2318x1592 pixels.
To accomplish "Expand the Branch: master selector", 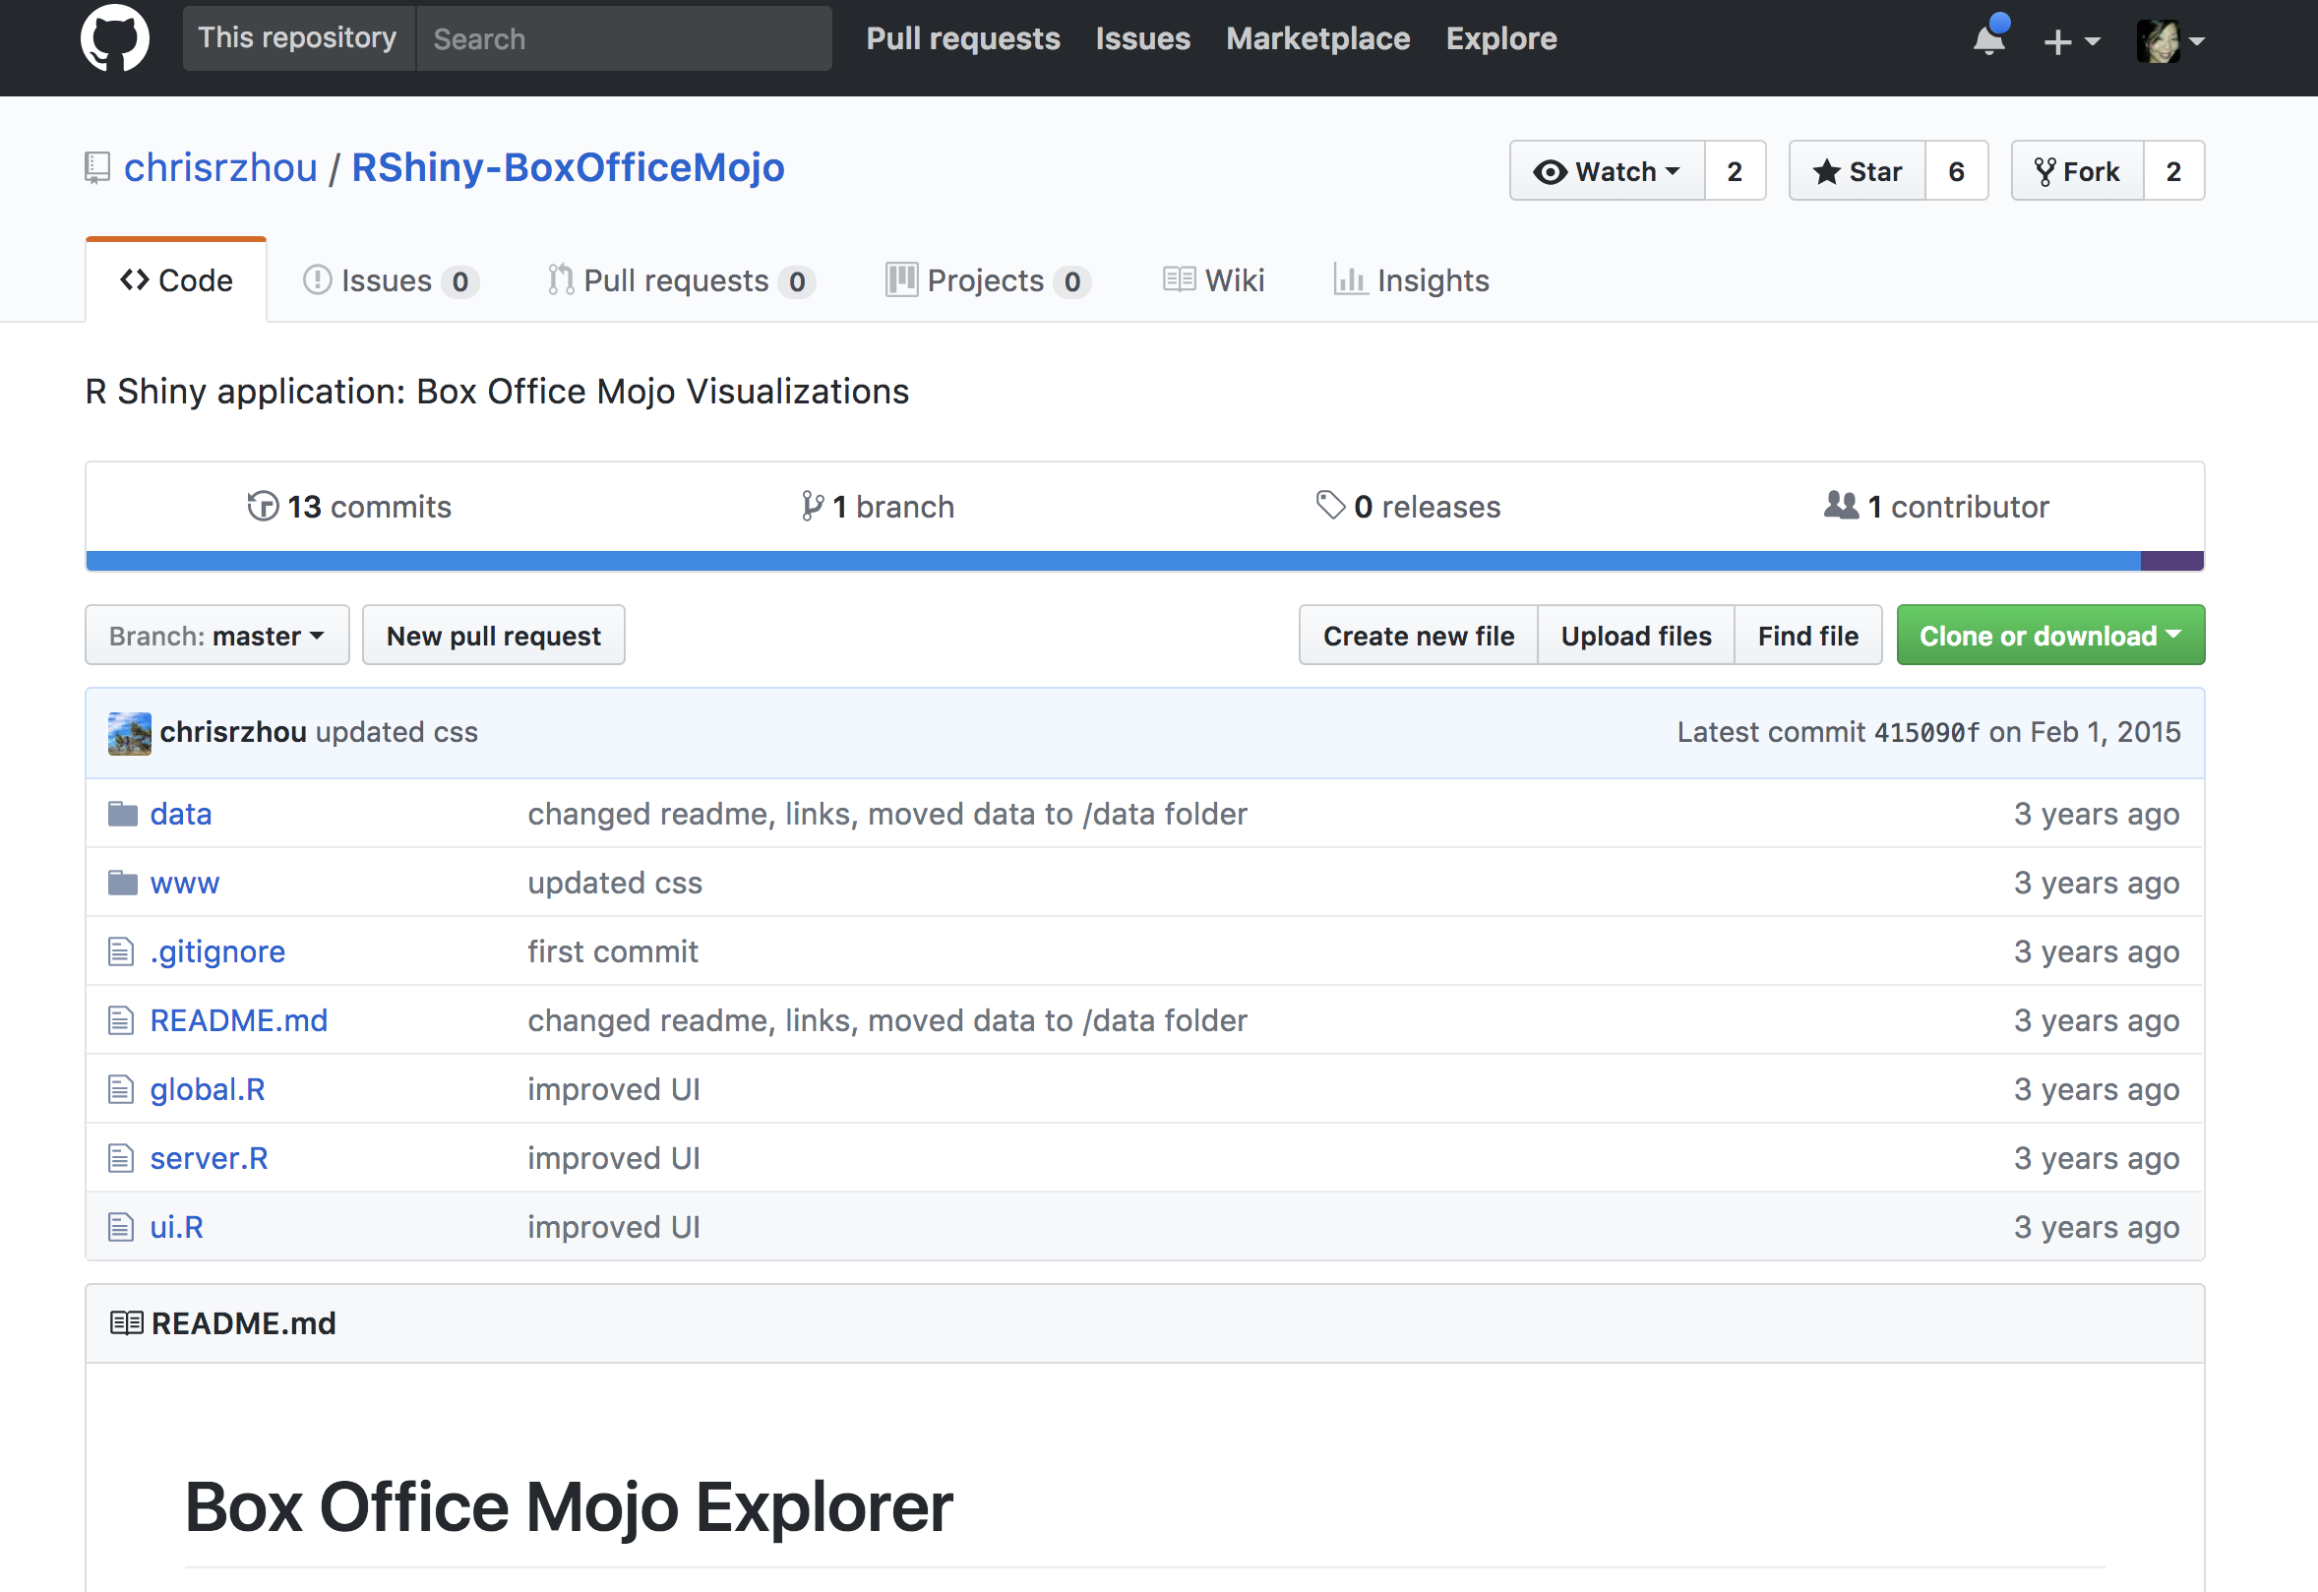I will tap(216, 636).
